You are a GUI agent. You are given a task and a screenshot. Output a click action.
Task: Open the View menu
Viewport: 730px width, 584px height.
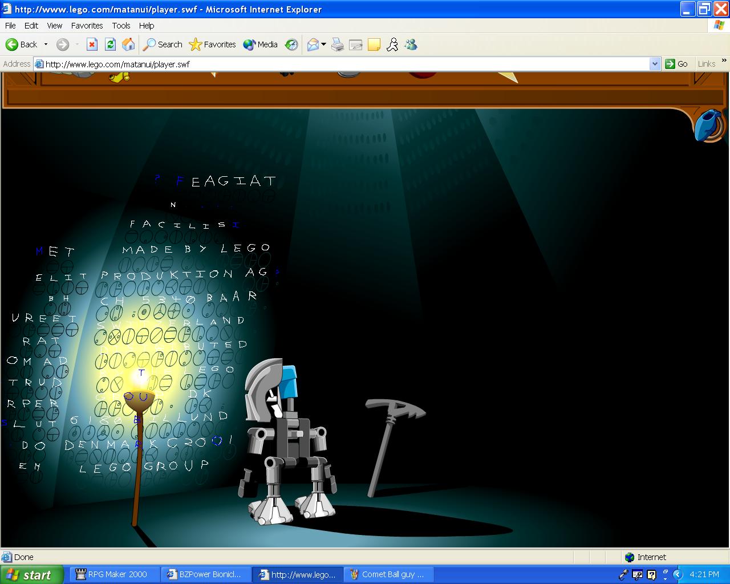tap(54, 26)
